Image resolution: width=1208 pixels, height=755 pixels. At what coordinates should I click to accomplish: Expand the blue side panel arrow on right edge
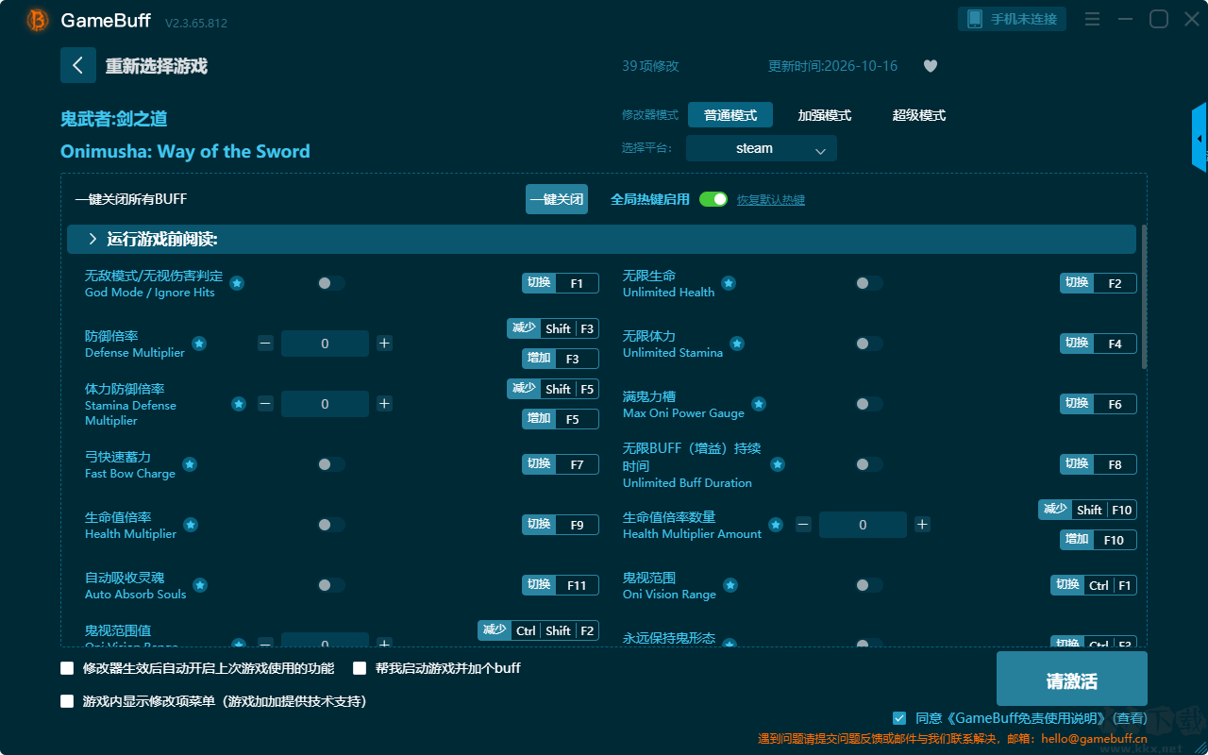click(x=1200, y=138)
